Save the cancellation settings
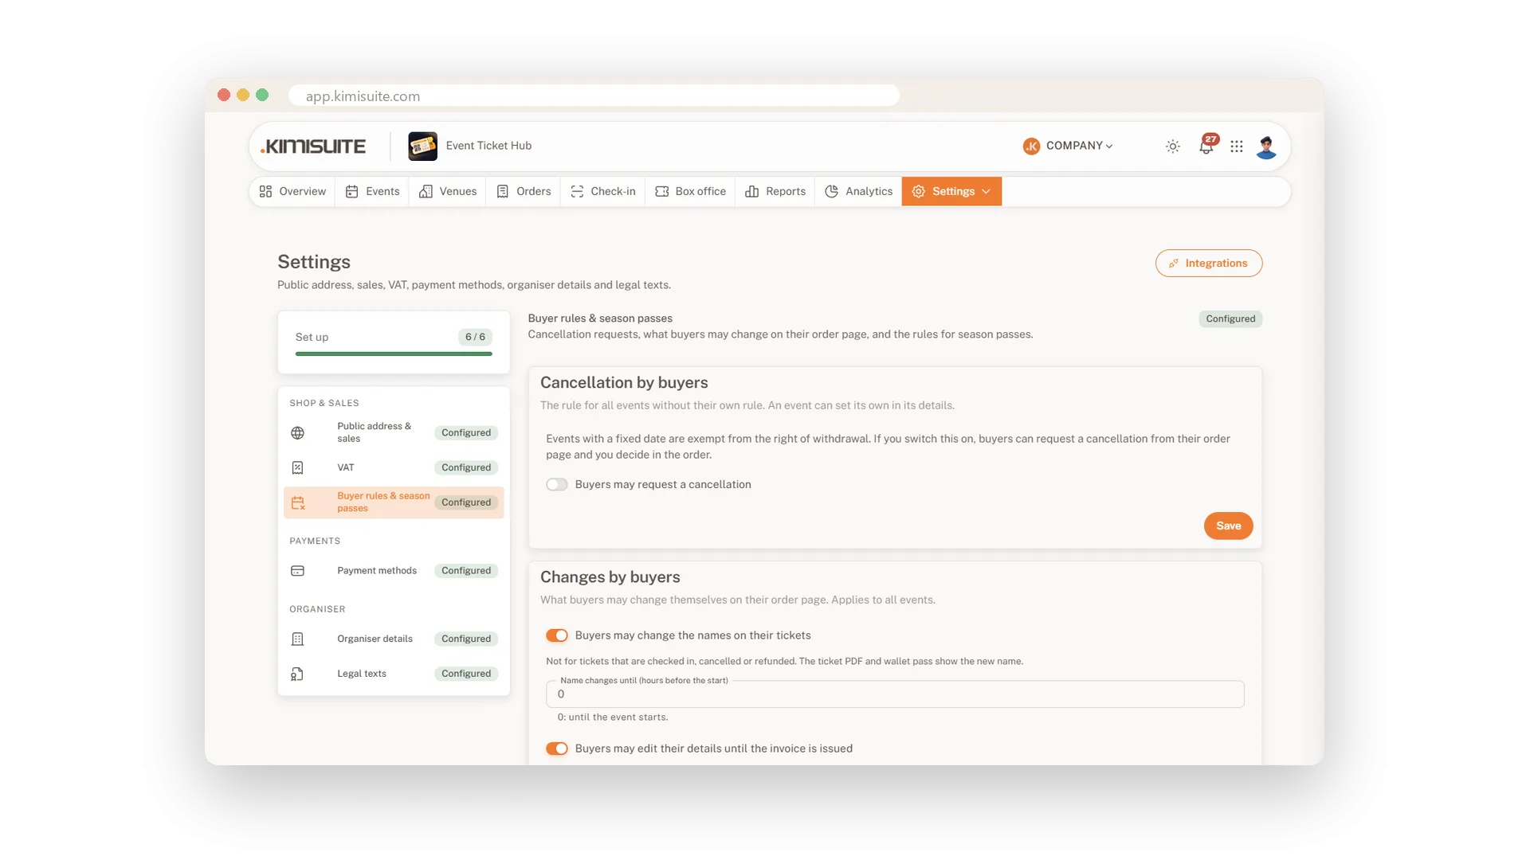This screenshot has width=1530, height=860. [x=1228, y=526]
